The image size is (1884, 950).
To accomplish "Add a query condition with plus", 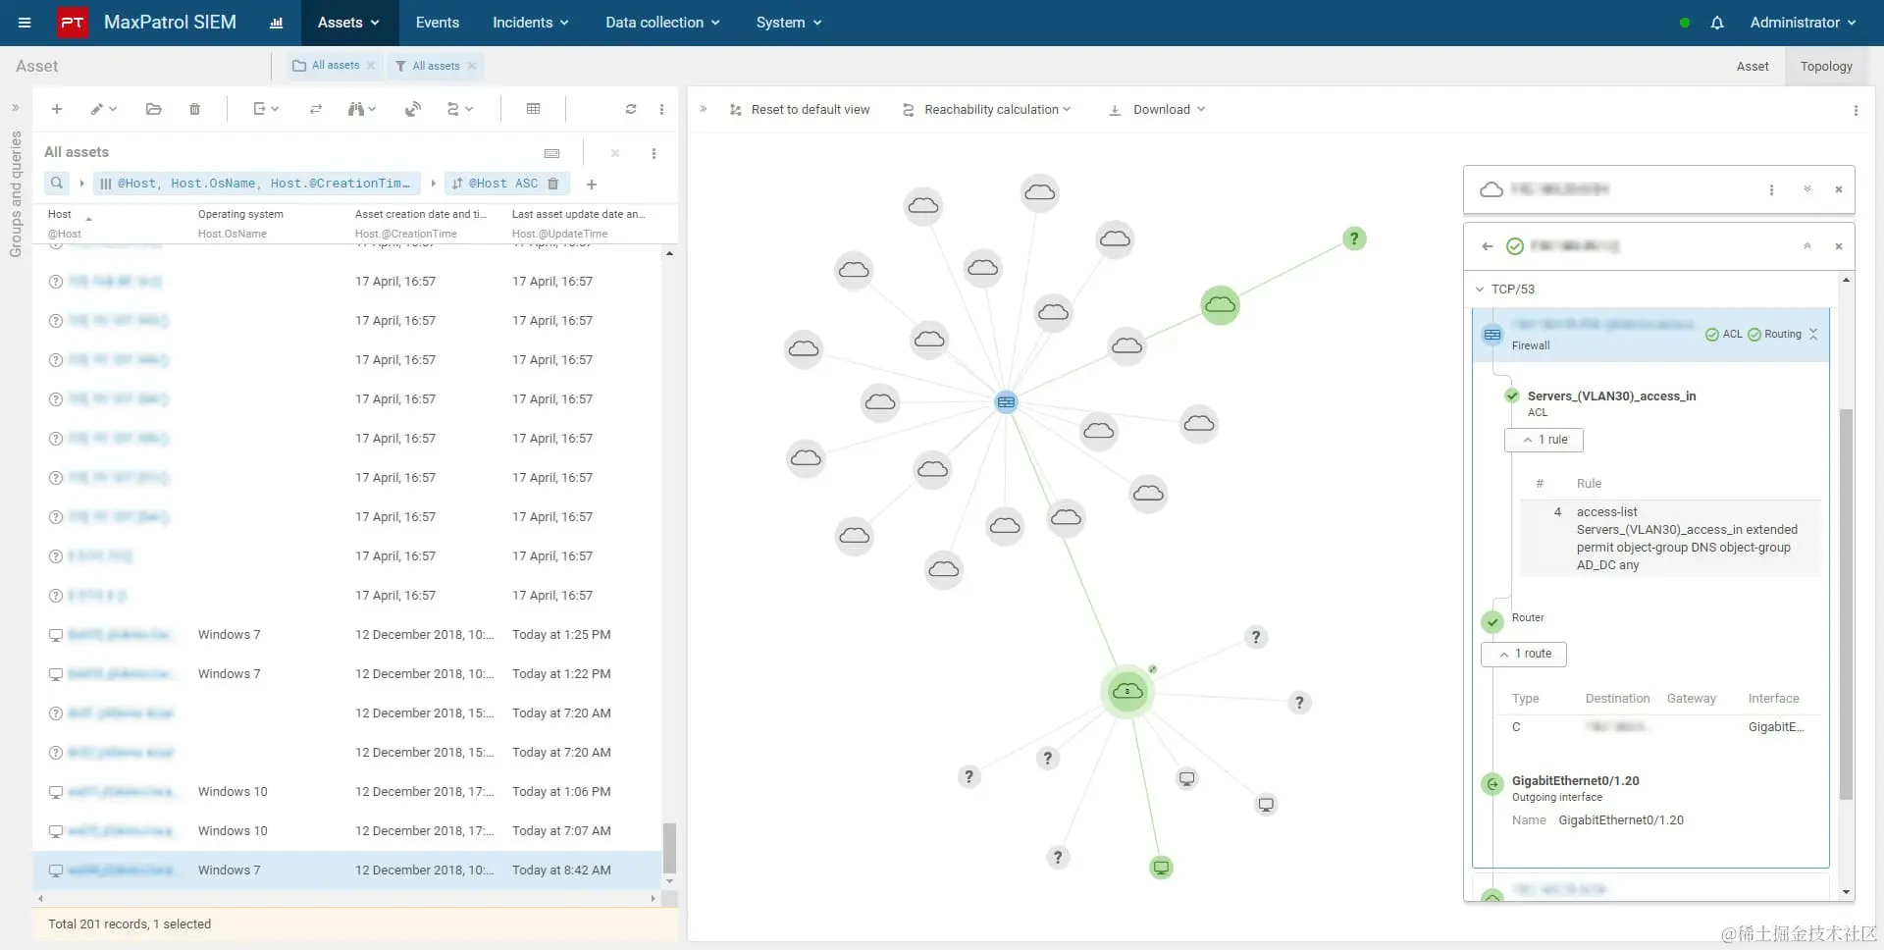I will pyautogui.click(x=592, y=184).
